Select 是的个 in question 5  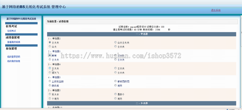pos(115,94)
